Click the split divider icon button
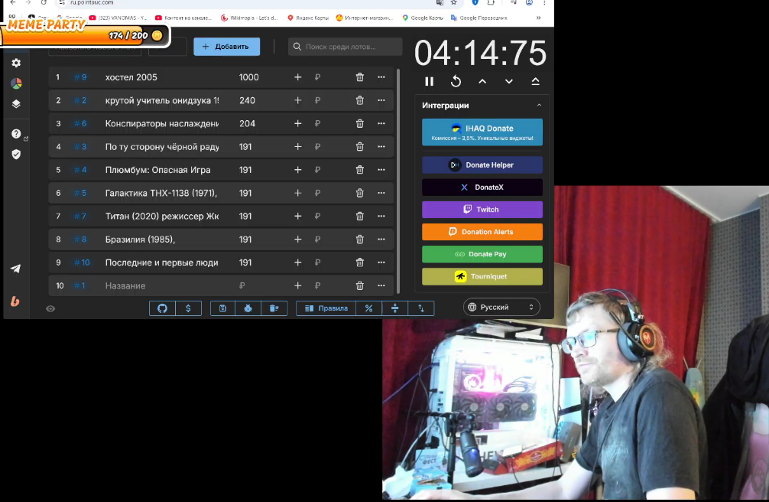Image resolution: width=769 pixels, height=502 pixels. point(394,308)
